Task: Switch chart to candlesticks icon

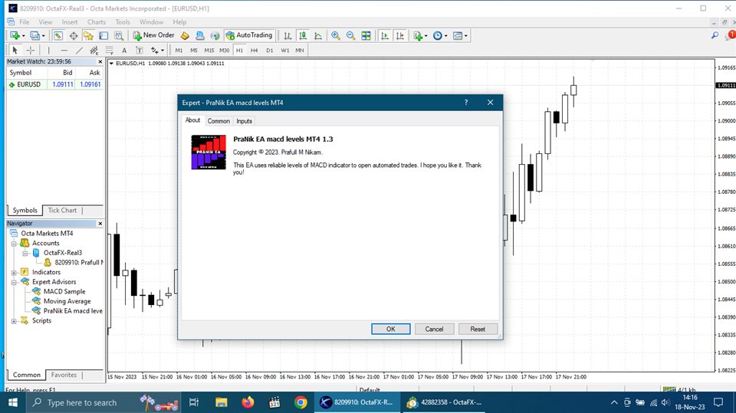Action: (x=303, y=36)
